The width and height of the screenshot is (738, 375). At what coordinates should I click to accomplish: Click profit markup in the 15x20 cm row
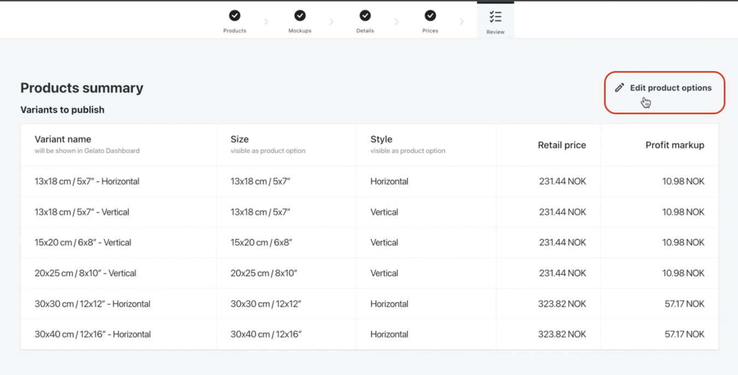click(x=683, y=243)
